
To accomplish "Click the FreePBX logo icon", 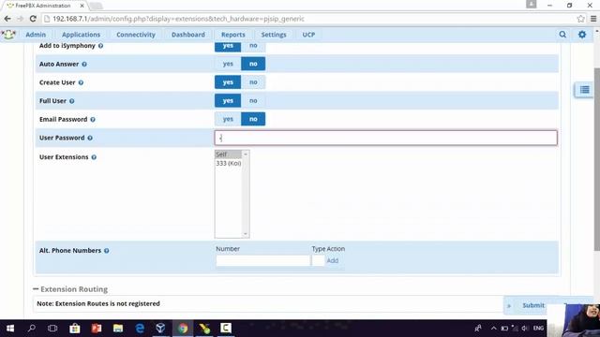I will [8, 35].
